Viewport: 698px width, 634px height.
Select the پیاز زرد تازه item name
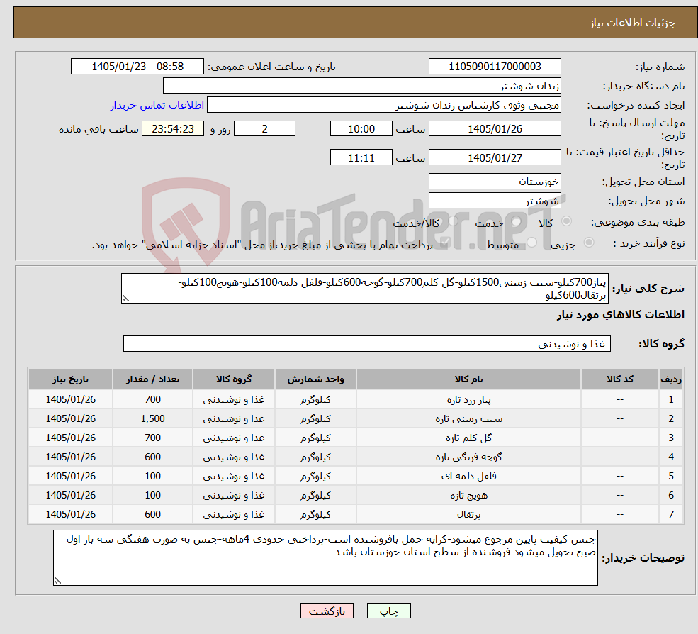pyautogui.click(x=468, y=400)
